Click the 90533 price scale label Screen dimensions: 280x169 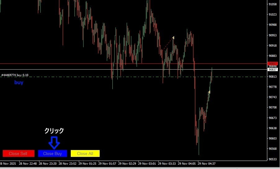click(x=273, y=159)
